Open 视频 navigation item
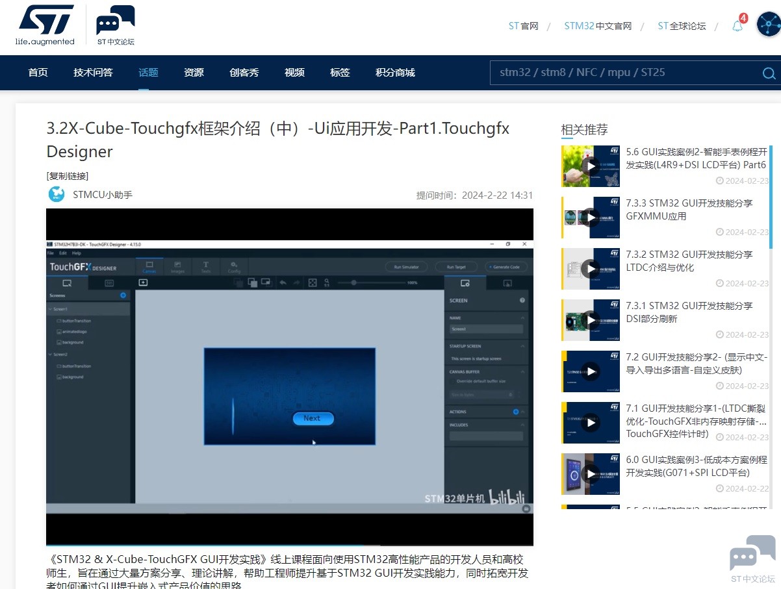 tap(294, 72)
